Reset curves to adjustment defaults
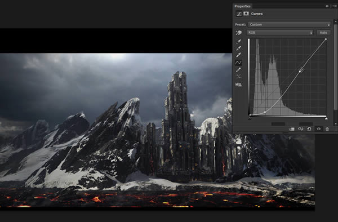The width and height of the screenshot is (338, 222). (x=309, y=129)
